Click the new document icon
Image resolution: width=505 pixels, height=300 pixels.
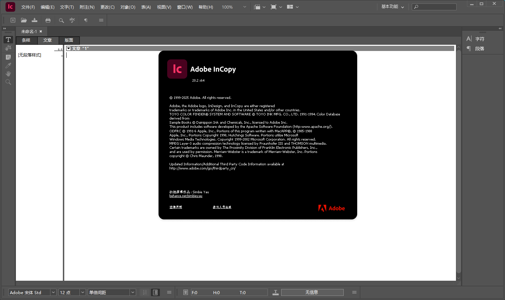pos(13,20)
